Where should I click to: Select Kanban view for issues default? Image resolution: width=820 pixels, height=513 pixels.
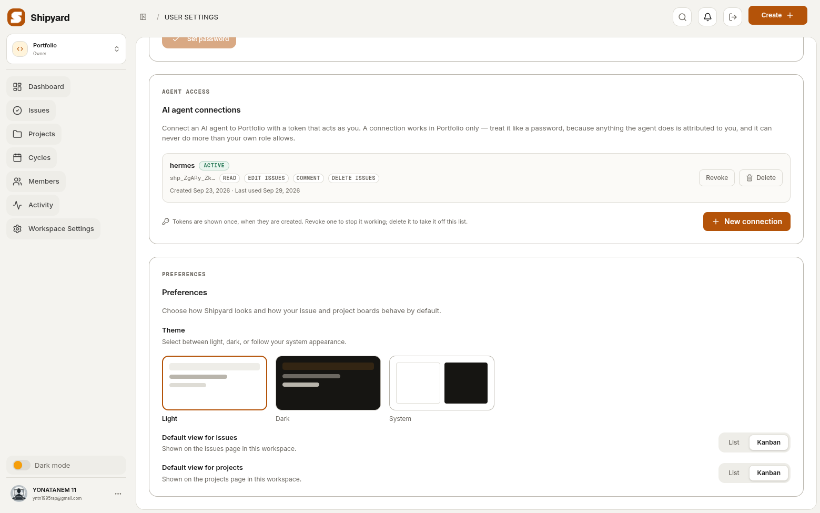pyautogui.click(x=768, y=442)
